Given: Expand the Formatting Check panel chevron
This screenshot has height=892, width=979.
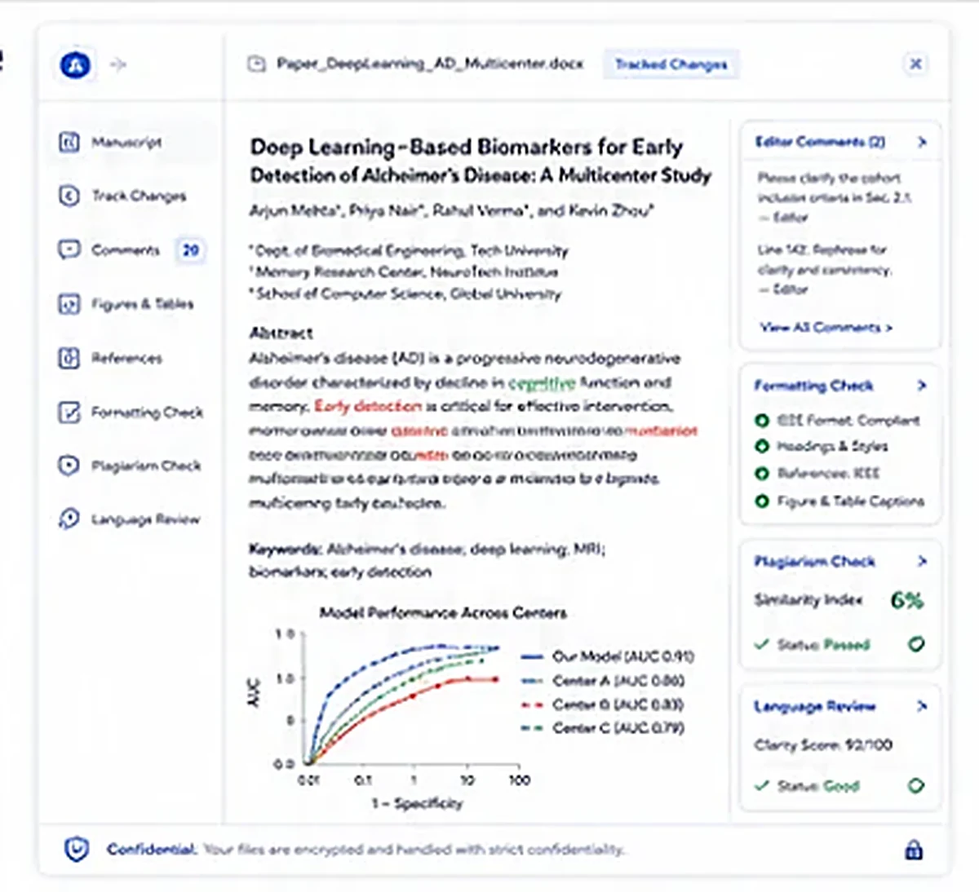Looking at the screenshot, I should 922,385.
